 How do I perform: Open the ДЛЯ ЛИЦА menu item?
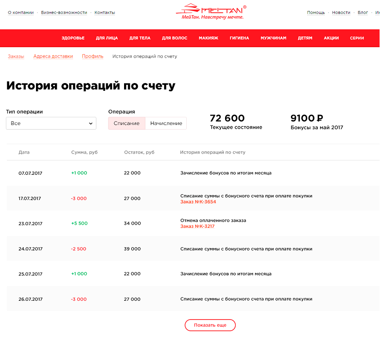coord(107,38)
